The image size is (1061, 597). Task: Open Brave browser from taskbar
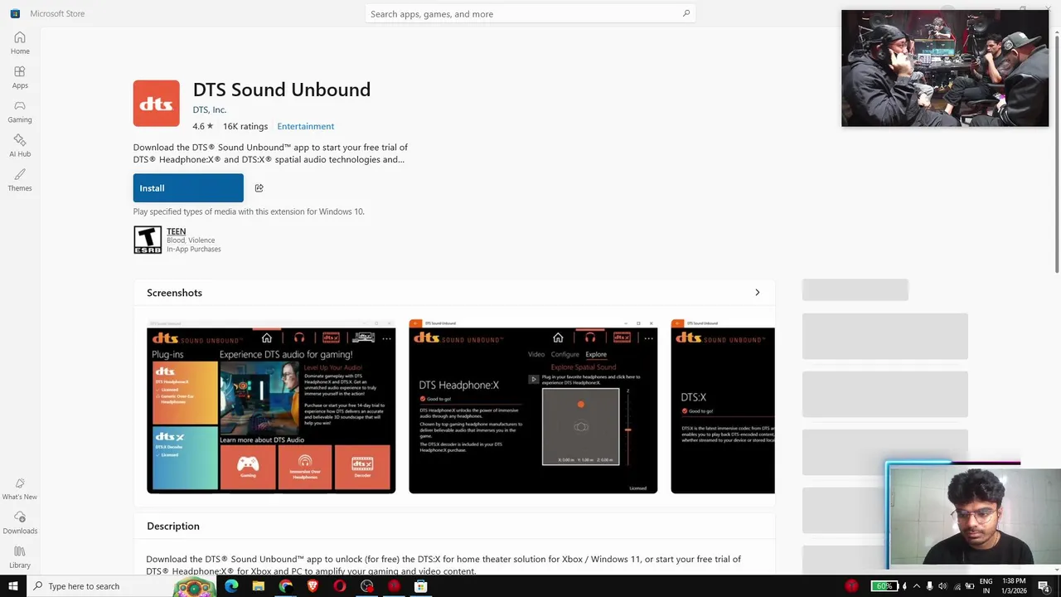pos(312,586)
